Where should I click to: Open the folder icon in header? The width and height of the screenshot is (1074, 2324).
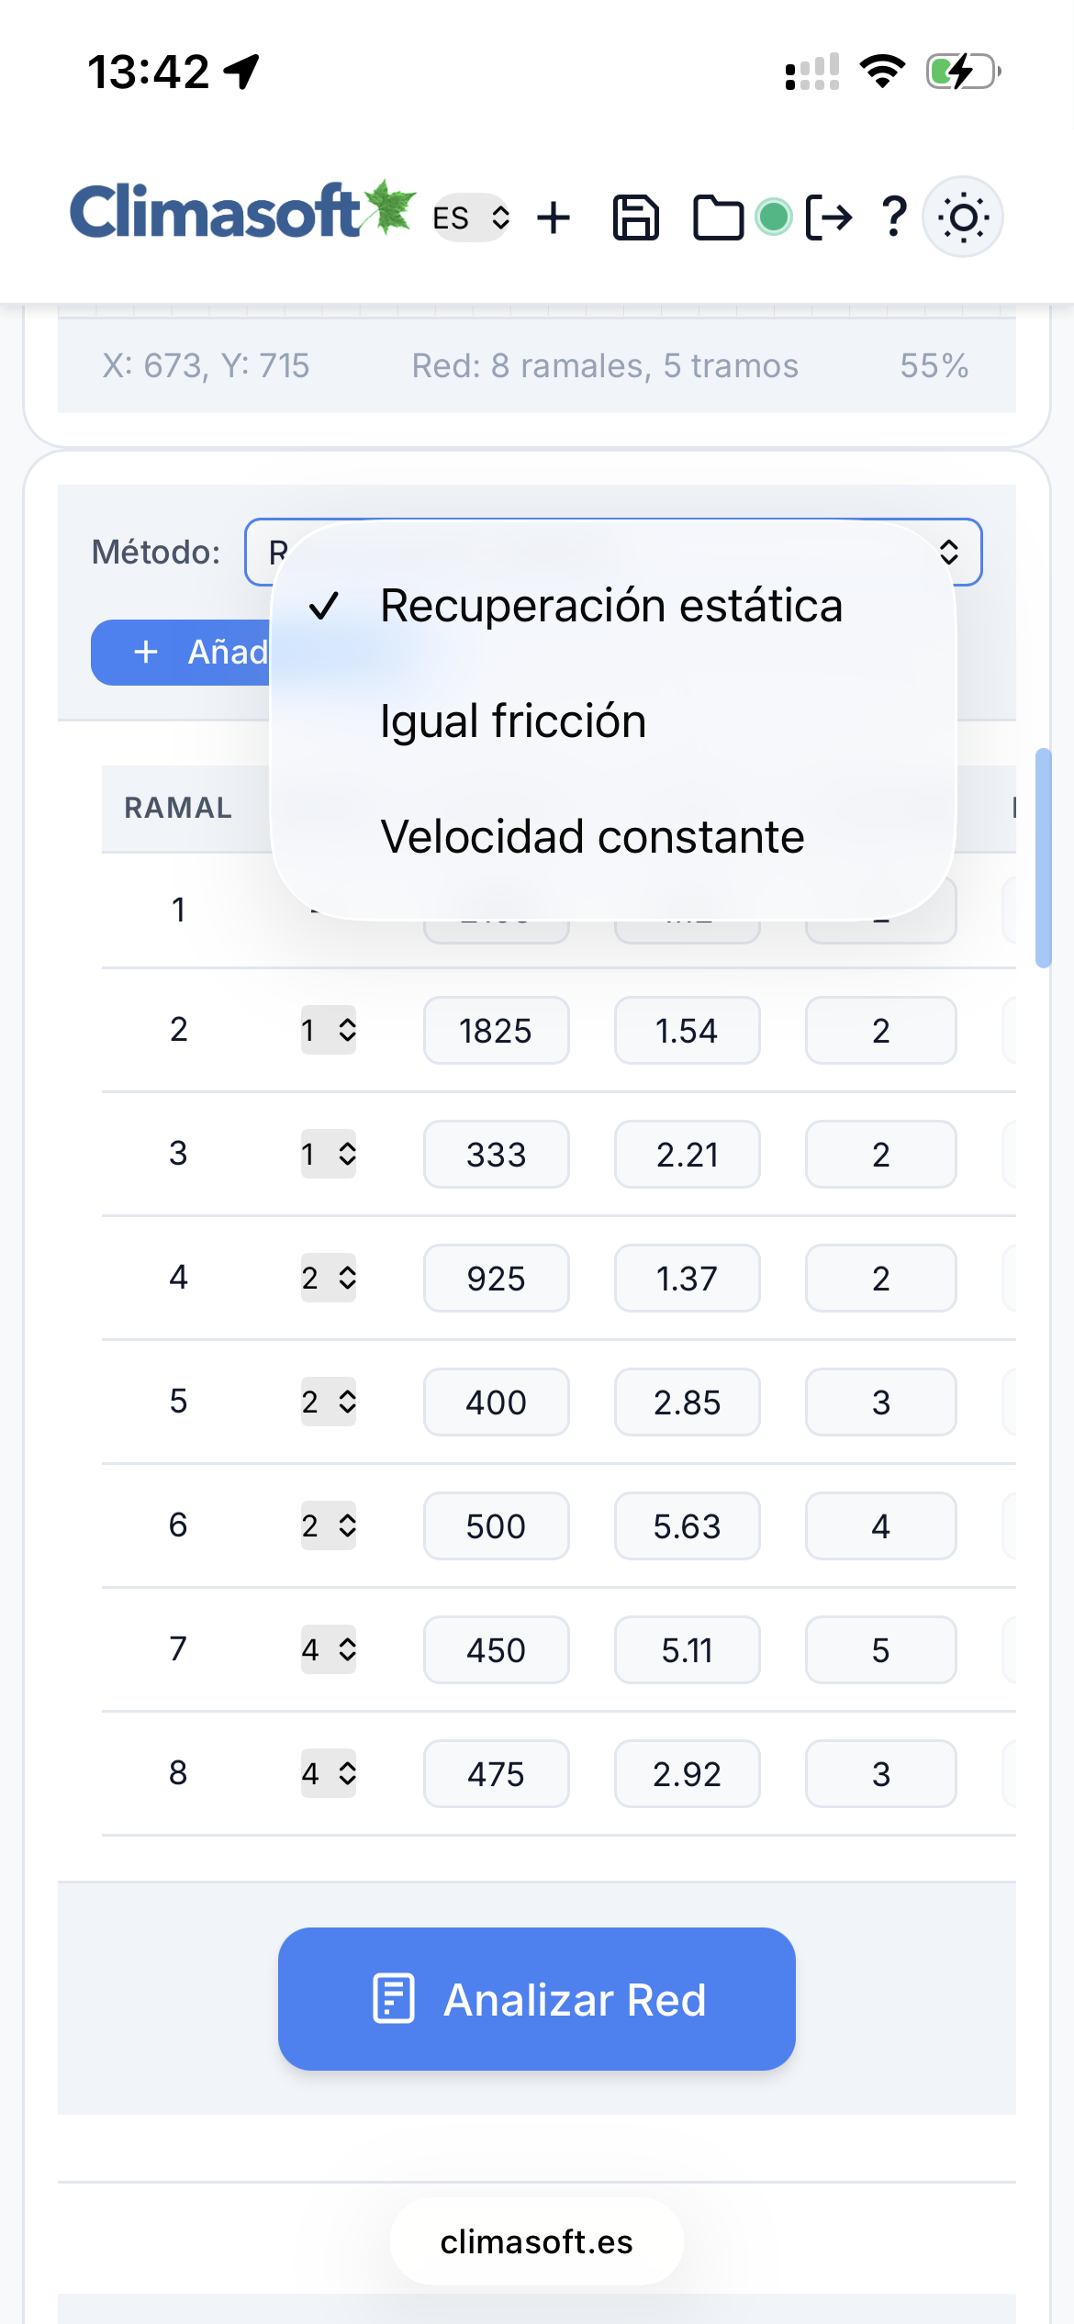717,218
